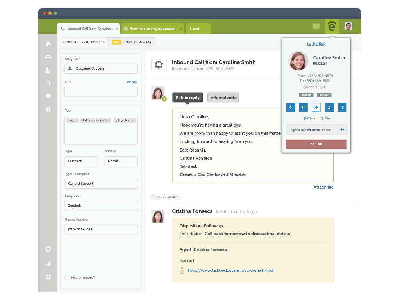Tick the Macro needed checkbox
400x300 pixels.
[67, 278]
